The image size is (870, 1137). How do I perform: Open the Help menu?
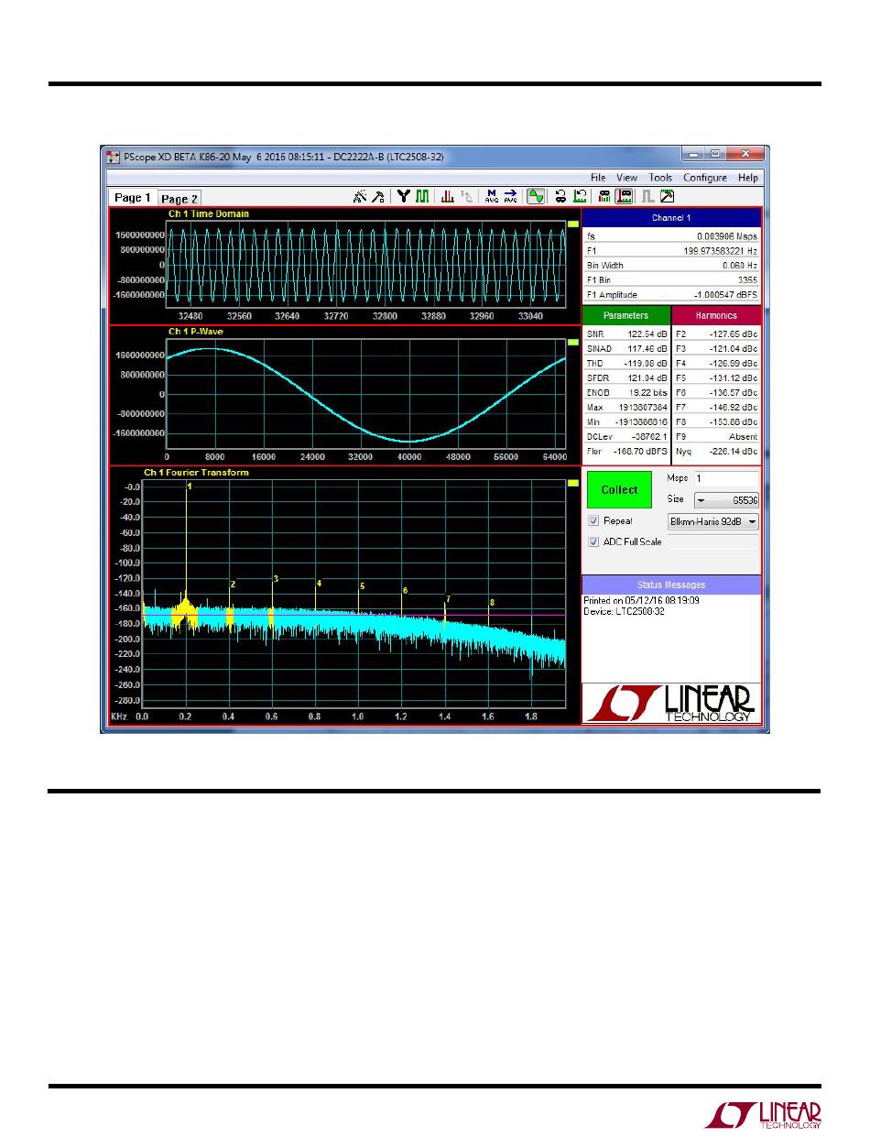point(748,177)
